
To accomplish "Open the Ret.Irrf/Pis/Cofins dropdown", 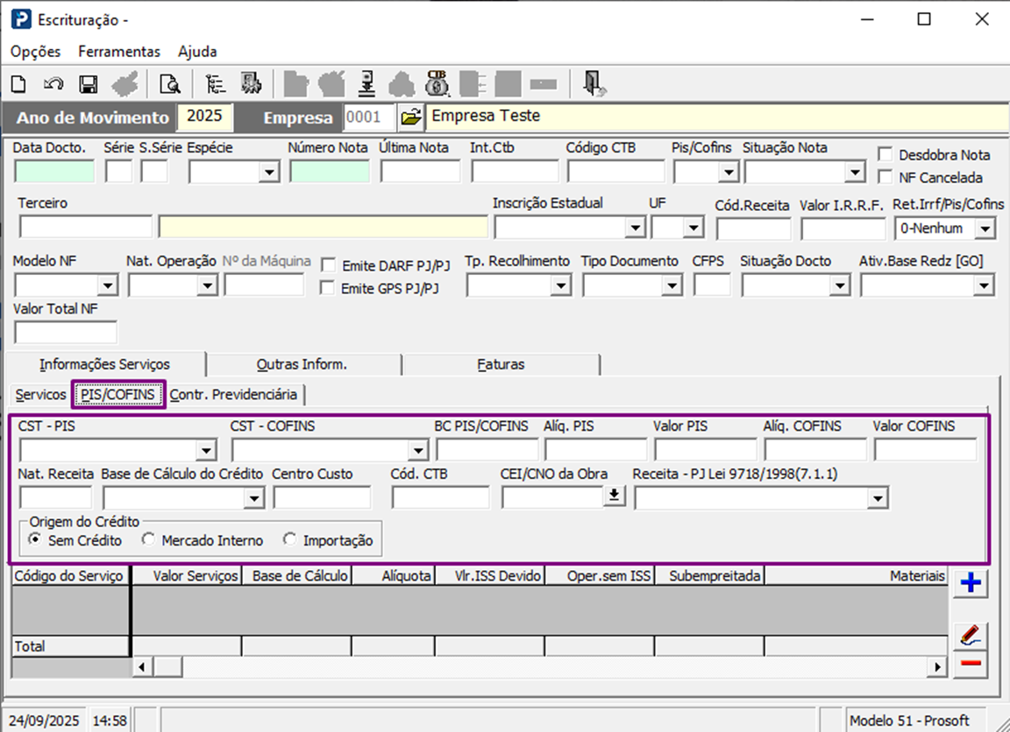I will 985,229.
